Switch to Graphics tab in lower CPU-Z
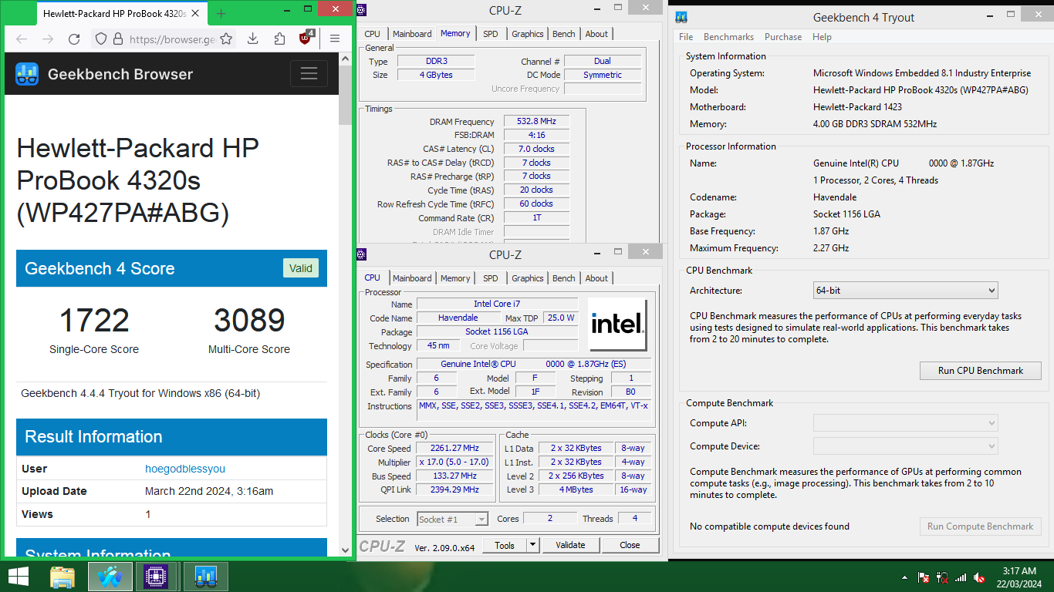1054x592 pixels. coord(528,278)
